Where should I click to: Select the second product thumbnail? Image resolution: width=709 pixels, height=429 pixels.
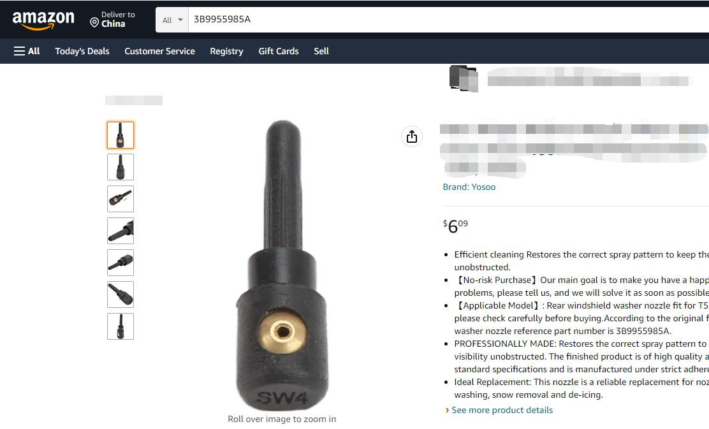pyautogui.click(x=121, y=167)
